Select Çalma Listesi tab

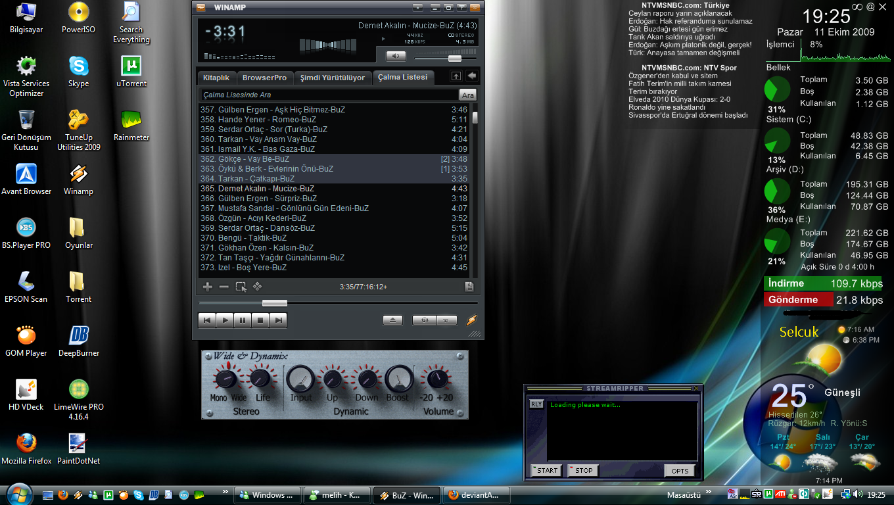tap(402, 78)
